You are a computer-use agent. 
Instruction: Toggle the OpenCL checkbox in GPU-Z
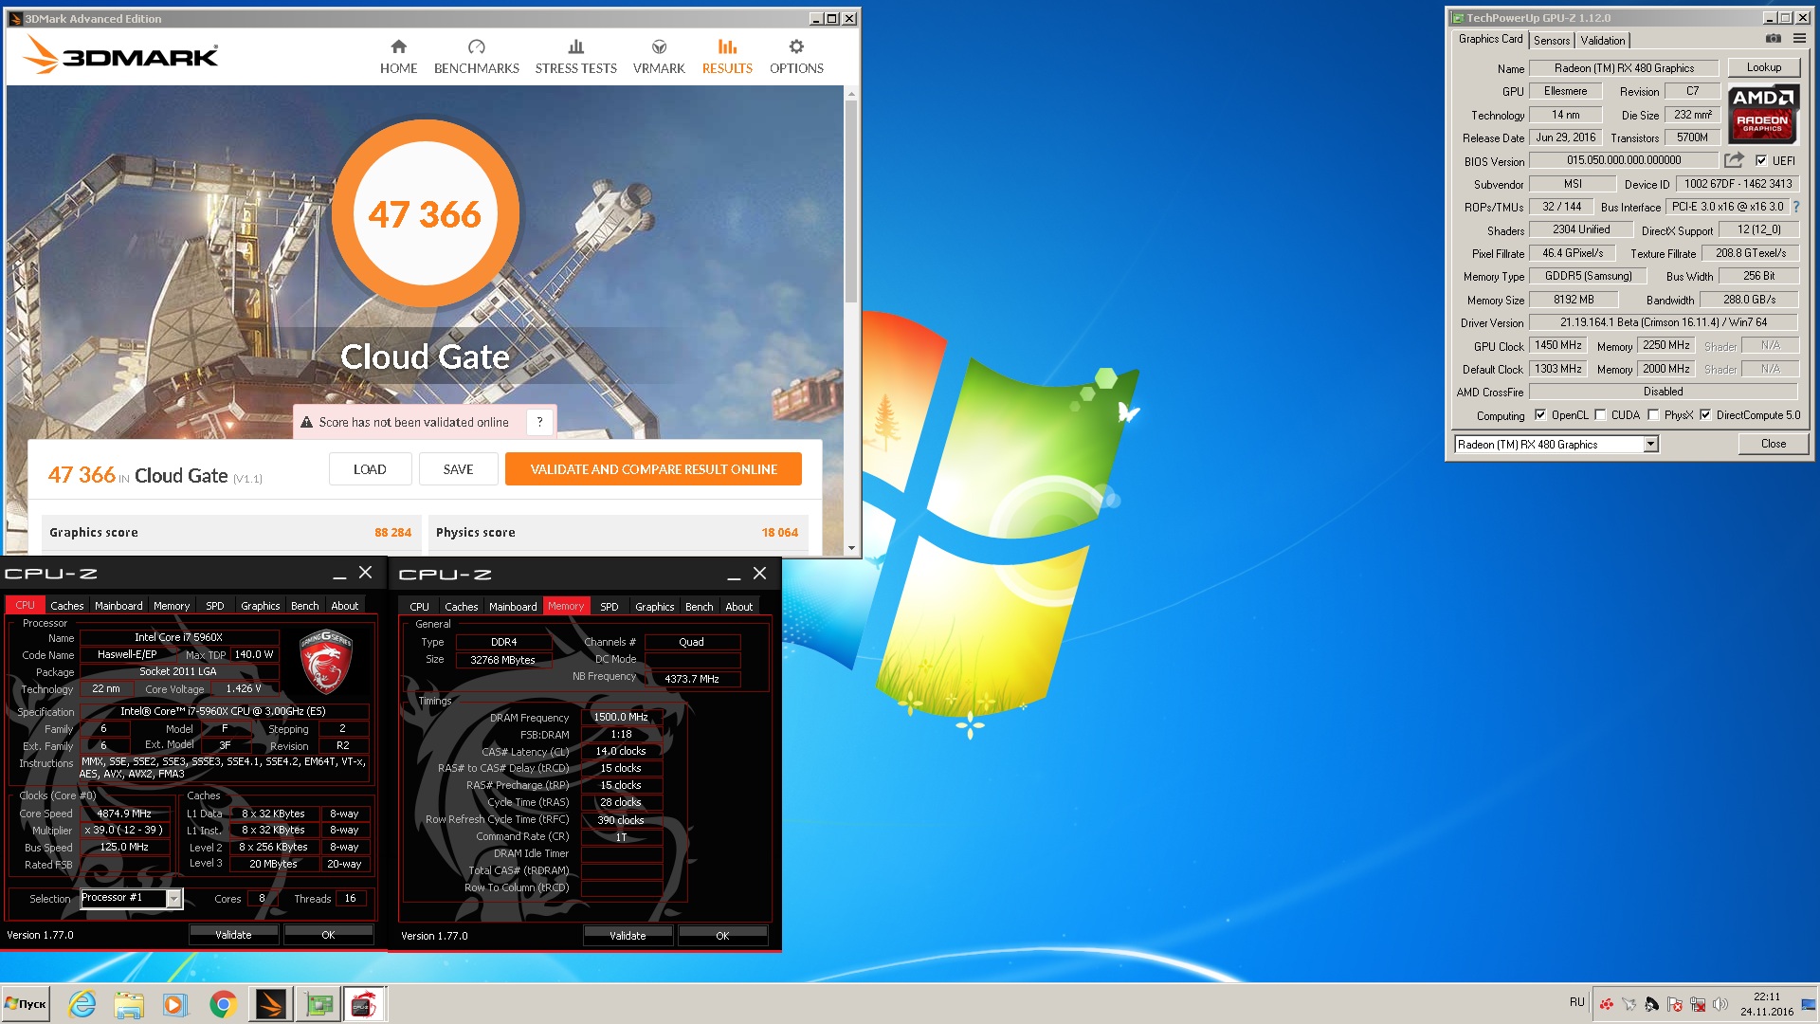pyautogui.click(x=1540, y=415)
